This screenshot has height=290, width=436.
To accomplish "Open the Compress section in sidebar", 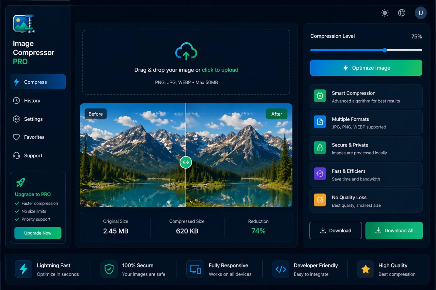I will click(x=38, y=82).
